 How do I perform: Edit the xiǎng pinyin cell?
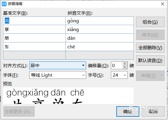100,30
